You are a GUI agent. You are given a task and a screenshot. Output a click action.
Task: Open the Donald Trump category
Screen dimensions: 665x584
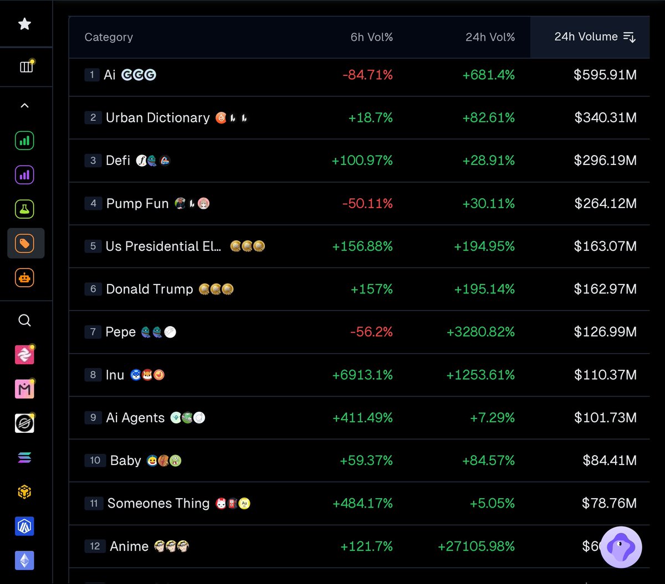359,289
